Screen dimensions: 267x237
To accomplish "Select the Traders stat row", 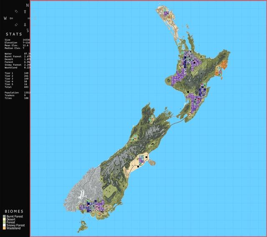I will [x=18, y=95].
